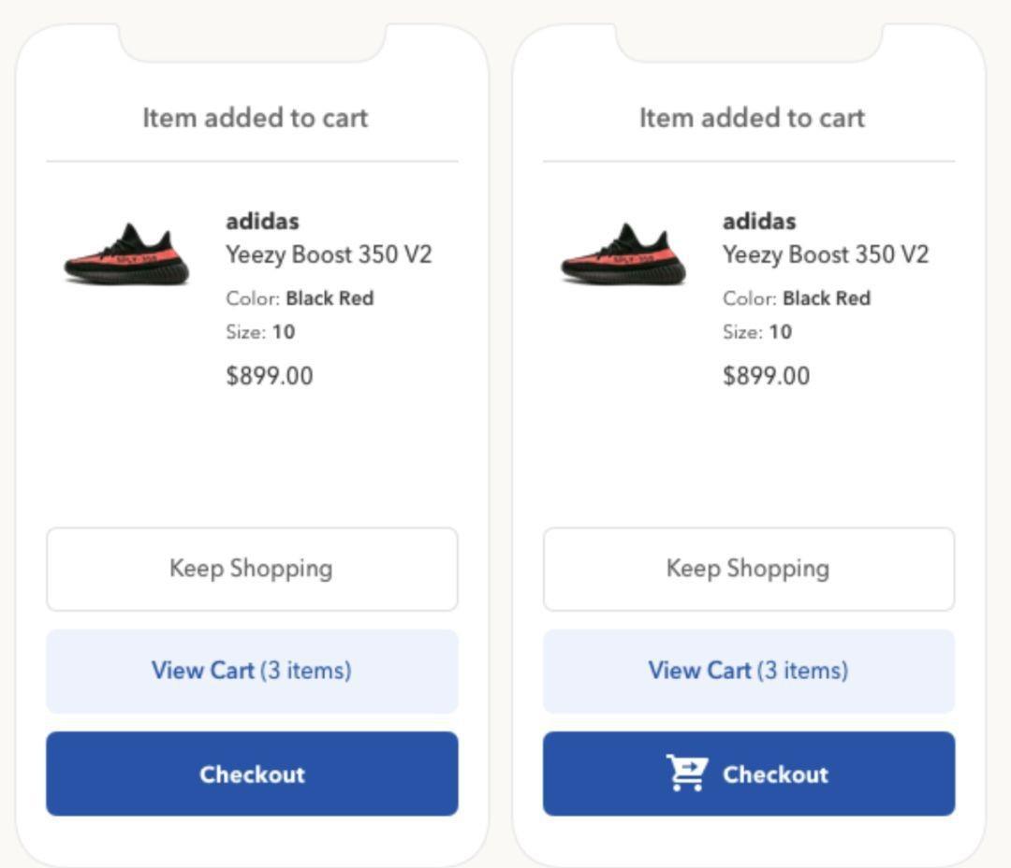The width and height of the screenshot is (1011, 868).
Task: Click Yeezy Boost 350 V2 title, left phone
Action: (329, 254)
